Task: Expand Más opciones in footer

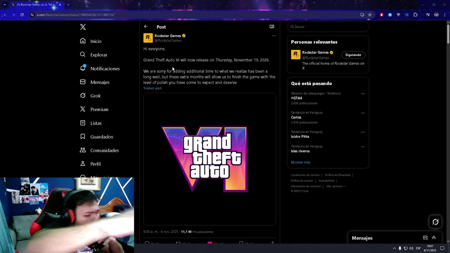Action: tap(336, 186)
